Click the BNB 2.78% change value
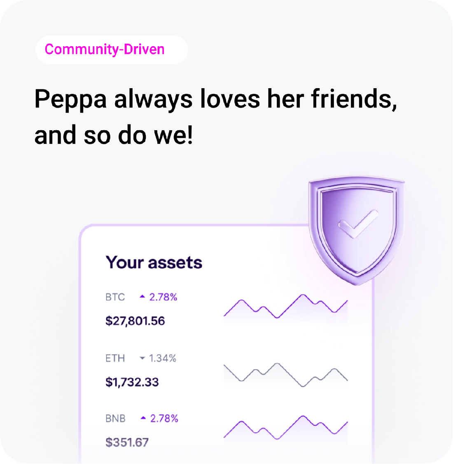 click(x=164, y=418)
